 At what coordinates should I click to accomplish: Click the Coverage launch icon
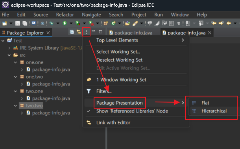[78, 23]
